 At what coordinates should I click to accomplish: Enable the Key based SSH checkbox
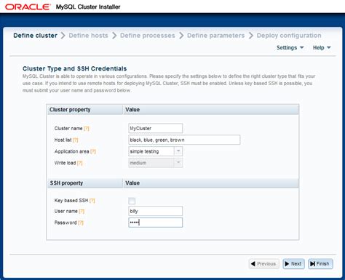132,201
